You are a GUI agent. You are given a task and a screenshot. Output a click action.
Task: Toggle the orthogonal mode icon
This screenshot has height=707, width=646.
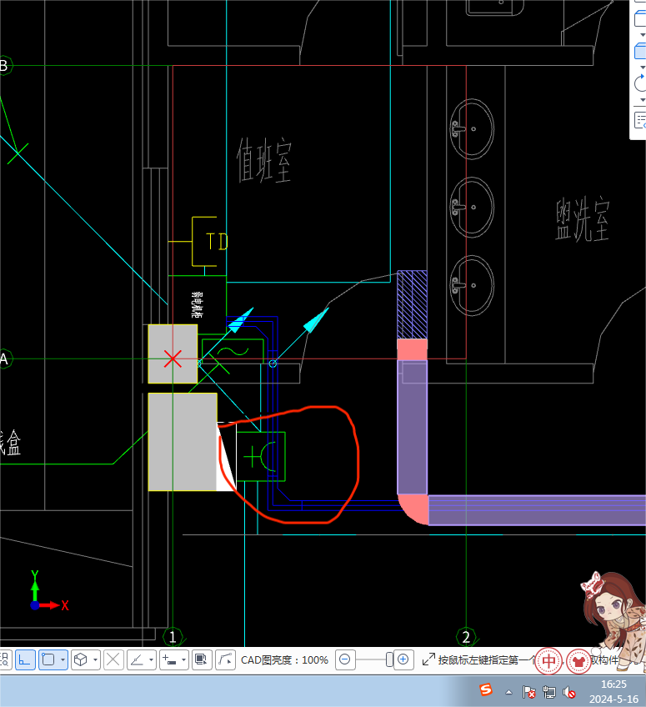point(25,660)
